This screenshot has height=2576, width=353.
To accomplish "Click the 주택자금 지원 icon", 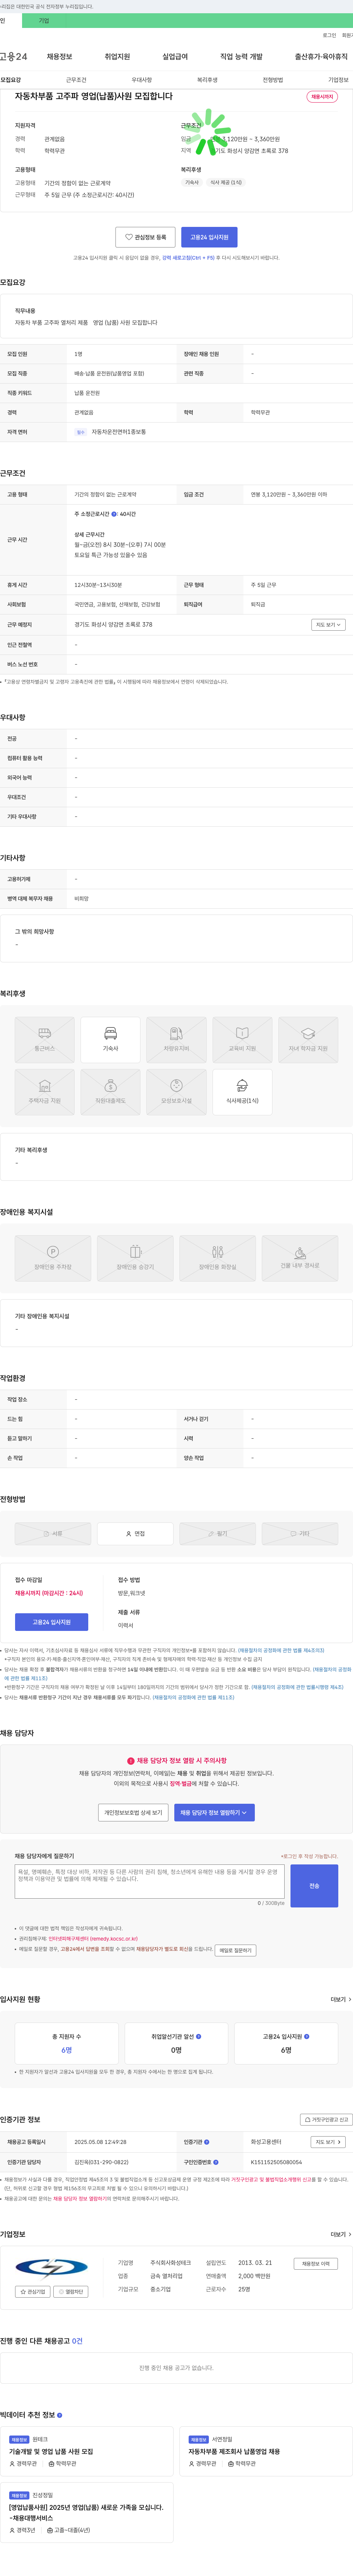I will pyautogui.click(x=44, y=1092).
